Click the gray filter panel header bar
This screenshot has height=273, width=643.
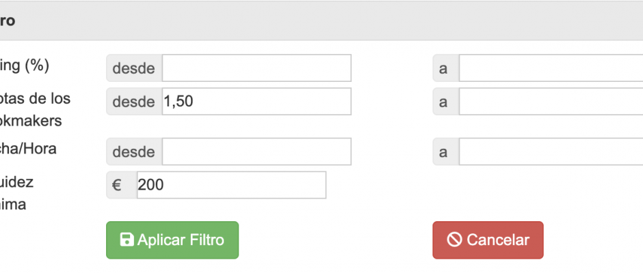click(321, 21)
